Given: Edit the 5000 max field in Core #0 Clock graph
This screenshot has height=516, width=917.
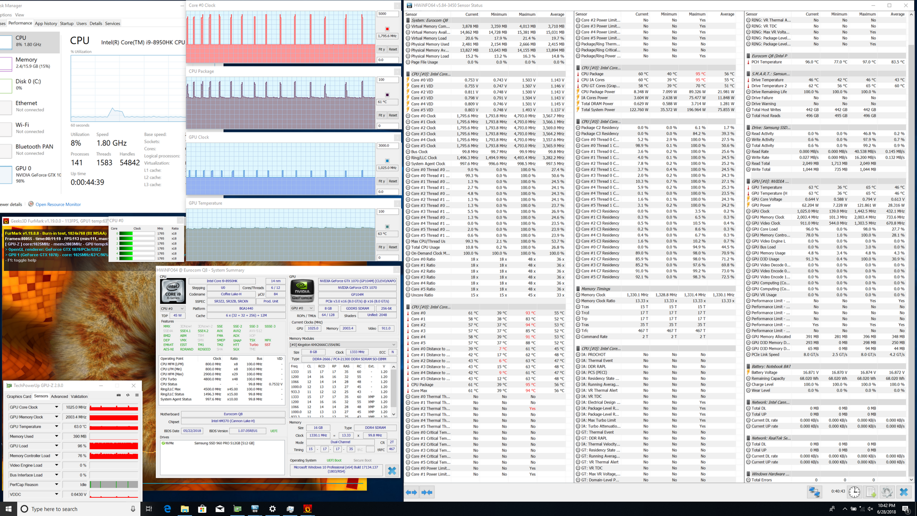Looking at the screenshot, I should click(388, 14).
